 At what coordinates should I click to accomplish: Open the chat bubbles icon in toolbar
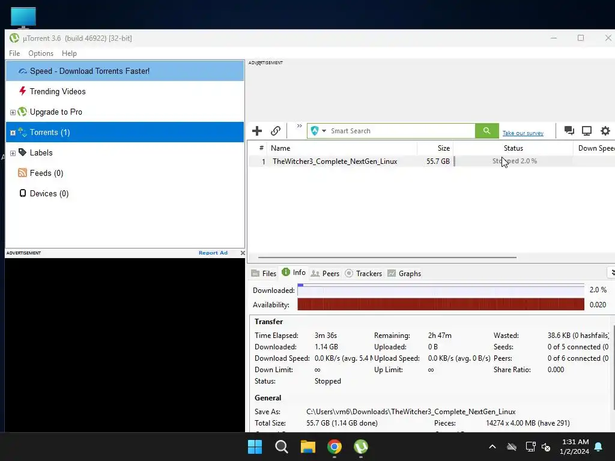(x=569, y=130)
